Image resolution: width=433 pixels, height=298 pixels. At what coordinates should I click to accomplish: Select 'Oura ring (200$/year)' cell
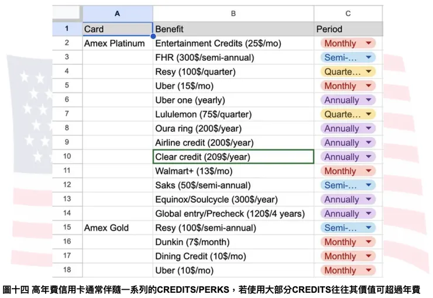coord(233,129)
